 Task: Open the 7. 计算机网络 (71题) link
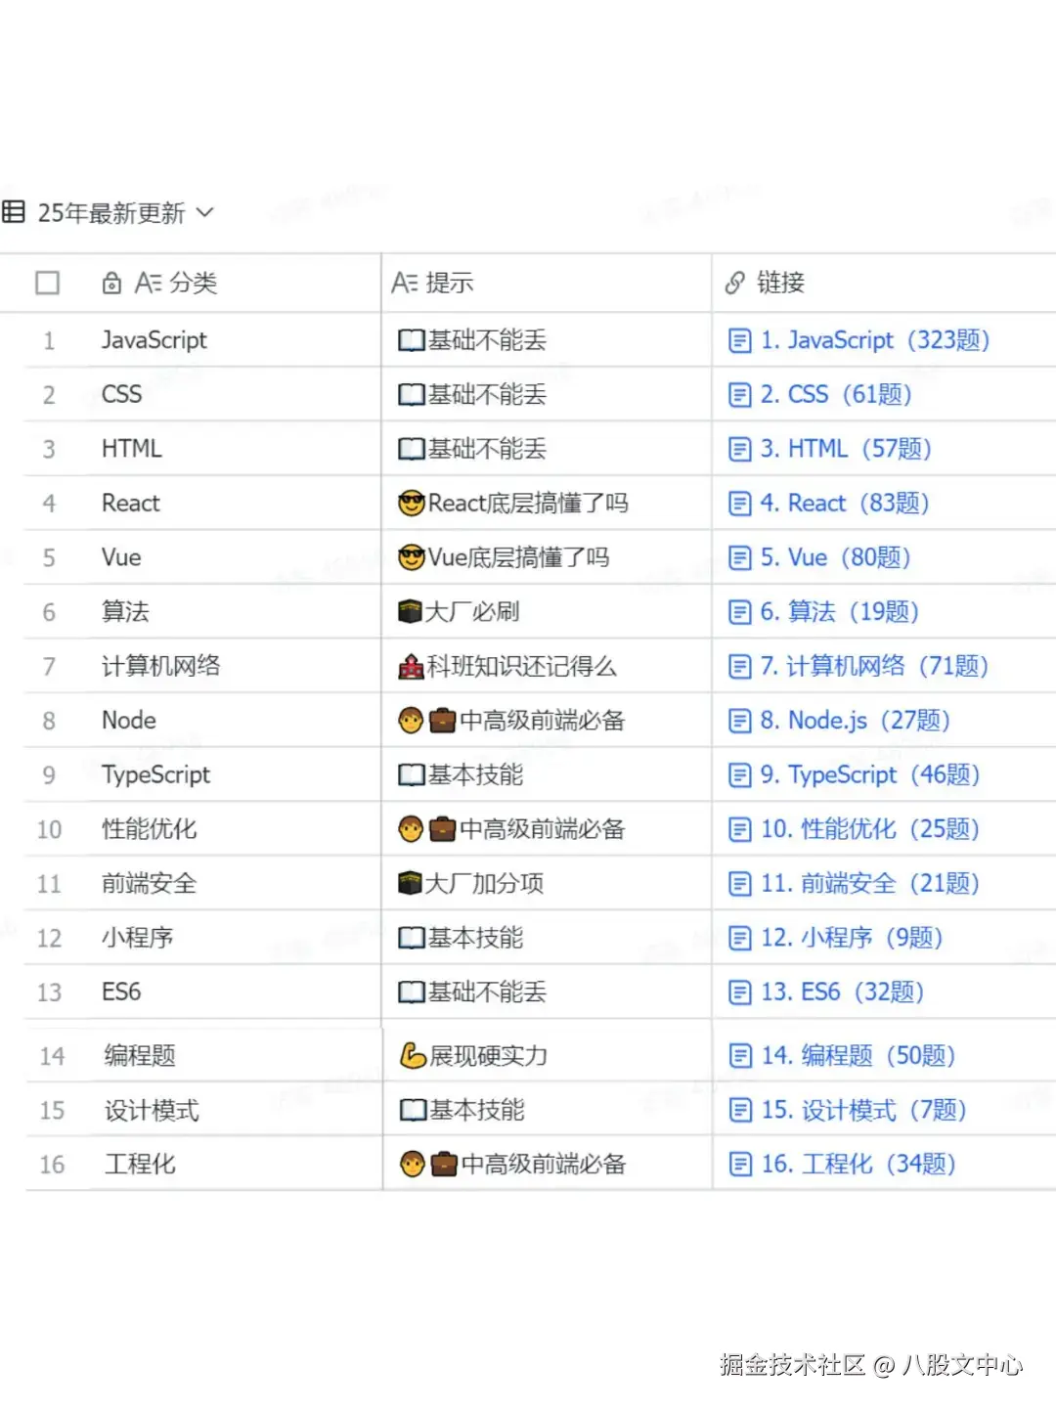click(x=875, y=666)
